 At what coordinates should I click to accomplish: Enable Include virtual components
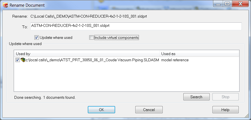tap(91, 37)
